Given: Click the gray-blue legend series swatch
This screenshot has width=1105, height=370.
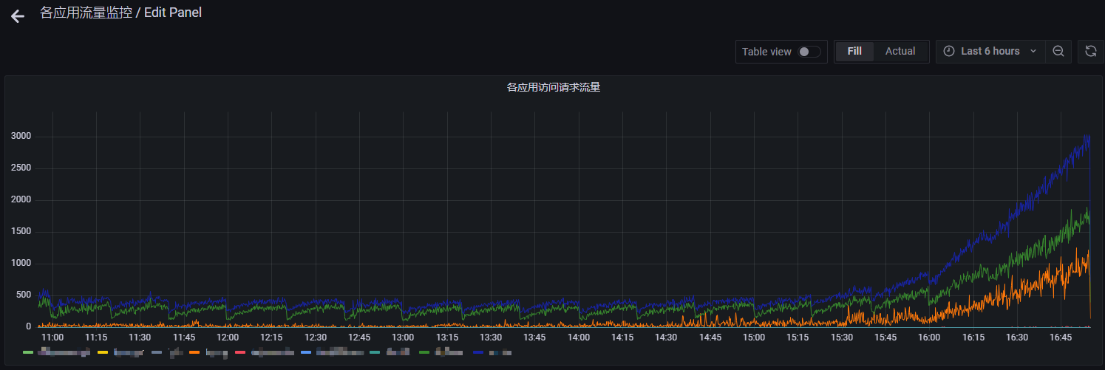Looking at the screenshot, I should pos(157,352).
